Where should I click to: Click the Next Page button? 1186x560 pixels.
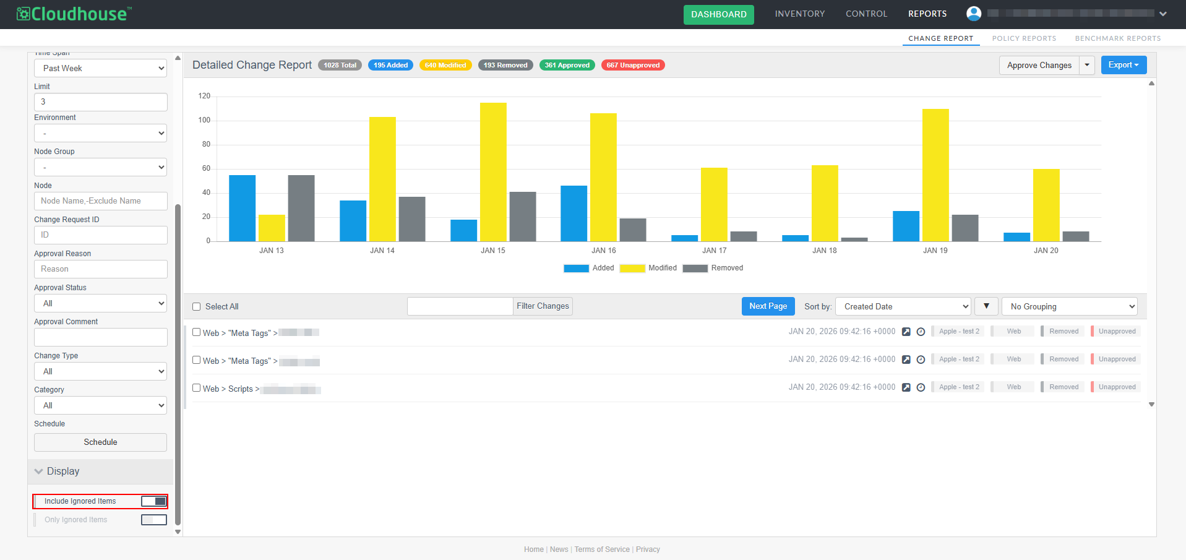pyautogui.click(x=768, y=306)
